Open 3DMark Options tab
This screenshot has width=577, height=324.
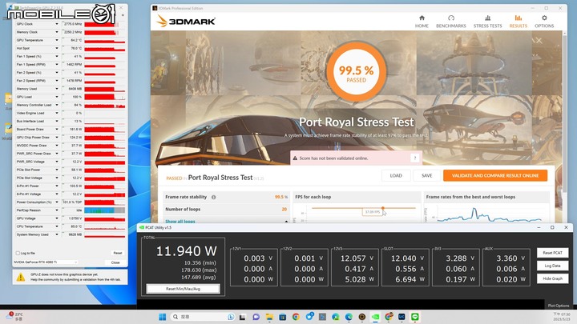tap(544, 22)
